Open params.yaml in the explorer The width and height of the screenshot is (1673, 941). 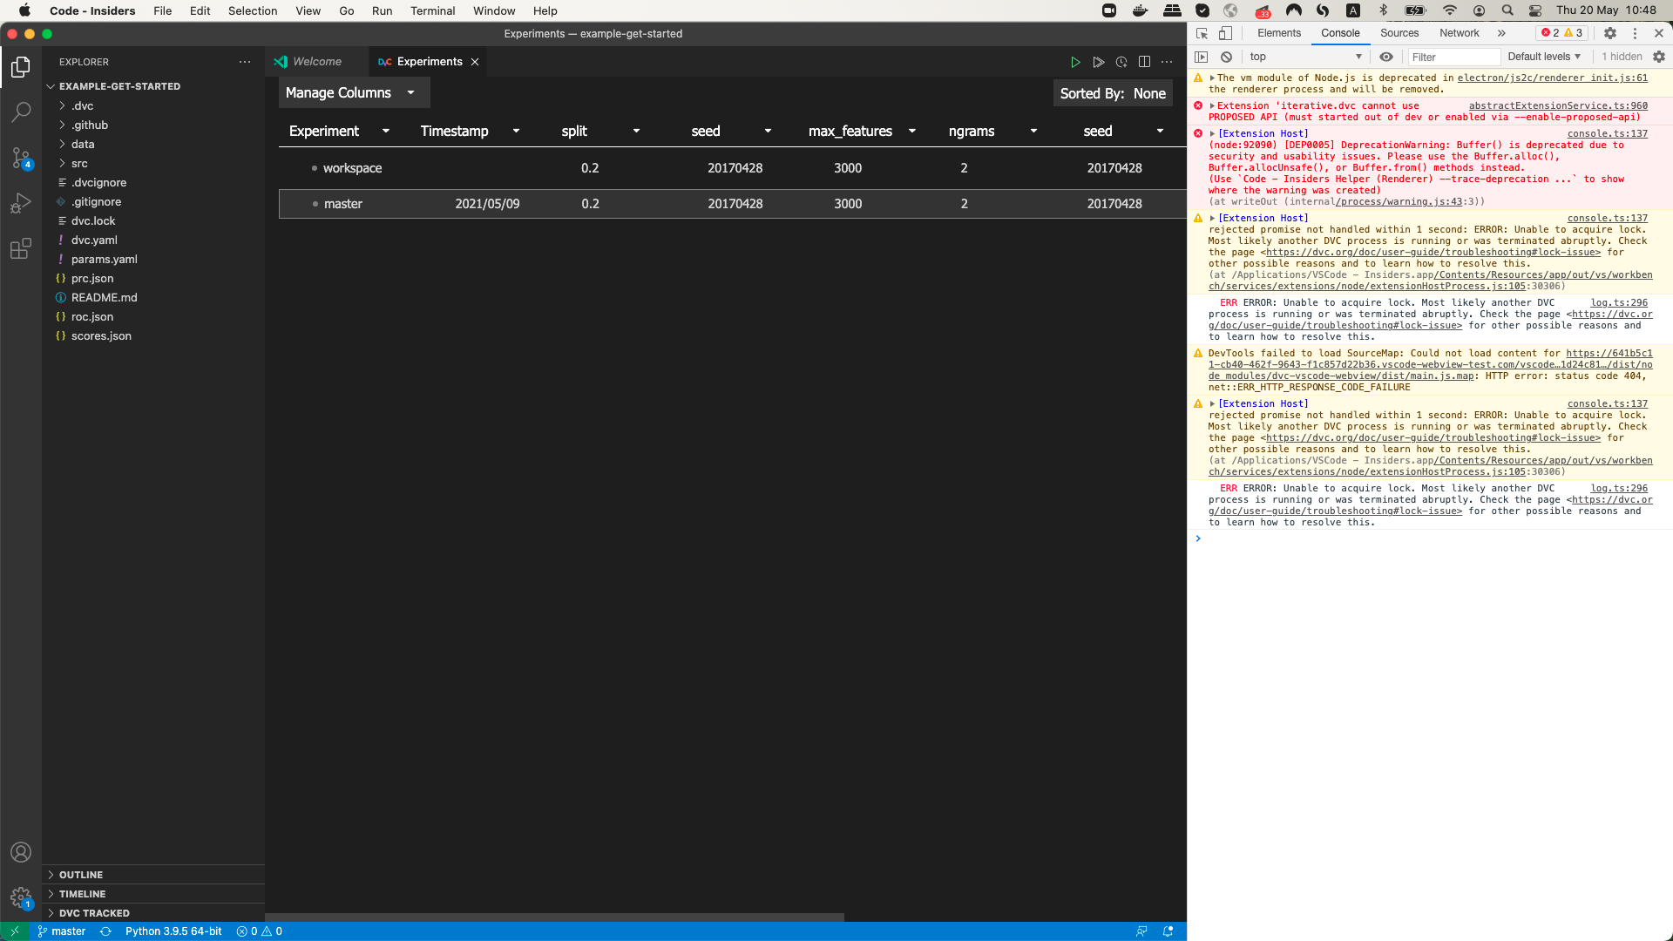click(x=104, y=259)
